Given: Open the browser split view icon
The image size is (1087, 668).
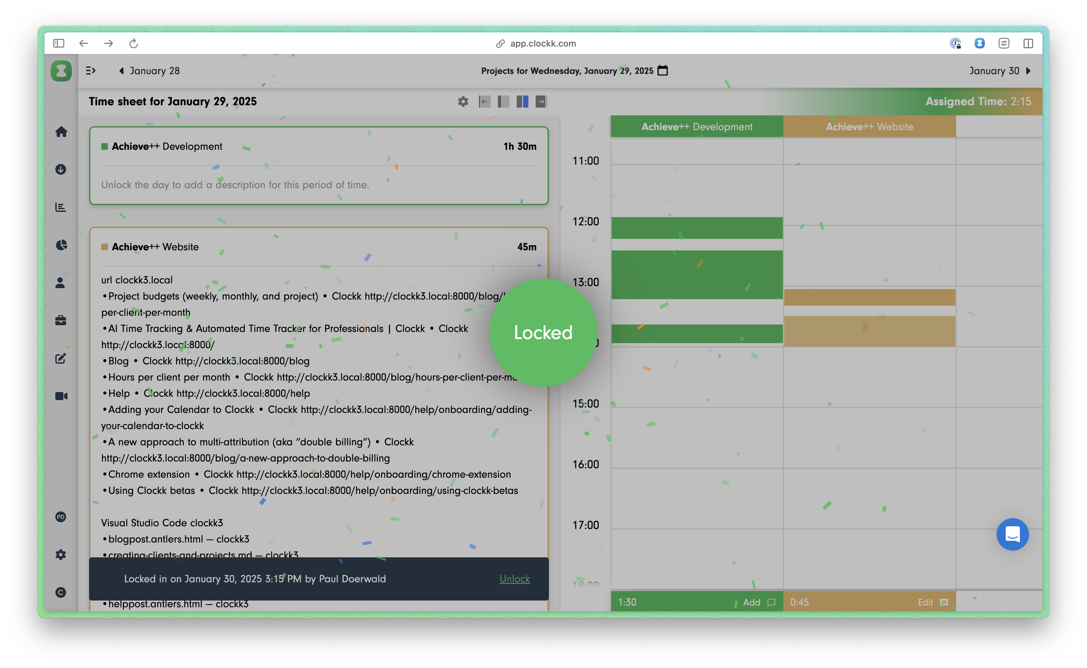Looking at the screenshot, I should (x=1028, y=43).
